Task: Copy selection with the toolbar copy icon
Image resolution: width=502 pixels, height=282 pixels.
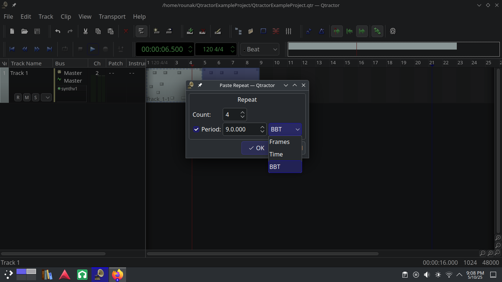Action: [98, 31]
